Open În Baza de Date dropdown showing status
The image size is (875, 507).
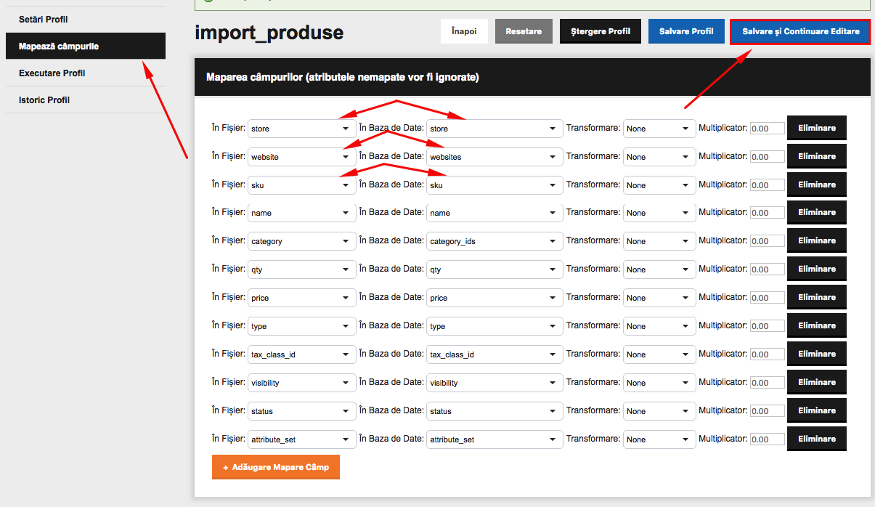point(495,411)
